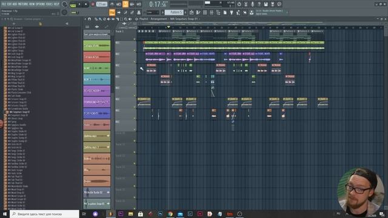The width and height of the screenshot is (388, 218).
Task: Toggle pattern/song mode switch
Action: click(x=73, y=4)
